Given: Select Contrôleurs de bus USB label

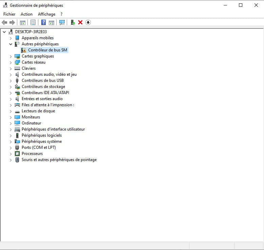Looking at the screenshot, I should tap(43, 81).
